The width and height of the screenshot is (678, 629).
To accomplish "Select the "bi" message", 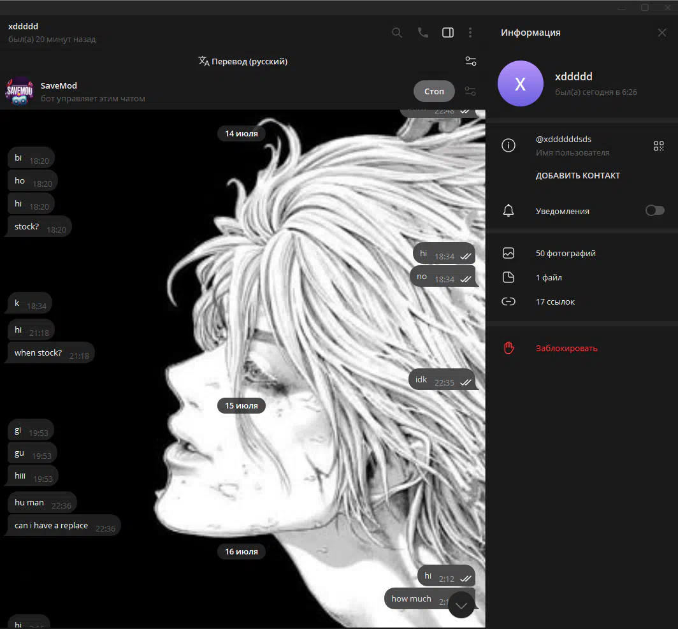I will click(31, 158).
